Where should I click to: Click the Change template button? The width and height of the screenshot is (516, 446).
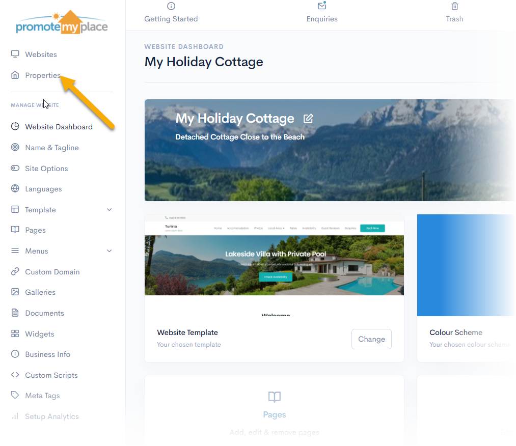(371, 339)
